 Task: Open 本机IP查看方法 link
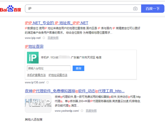click(36, 75)
